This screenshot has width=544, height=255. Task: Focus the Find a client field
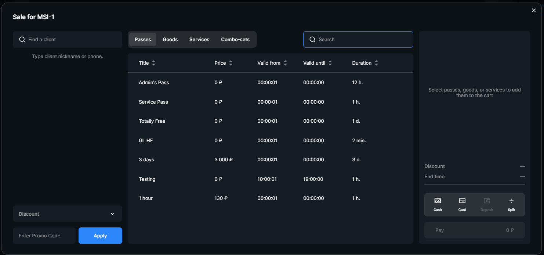(x=68, y=39)
